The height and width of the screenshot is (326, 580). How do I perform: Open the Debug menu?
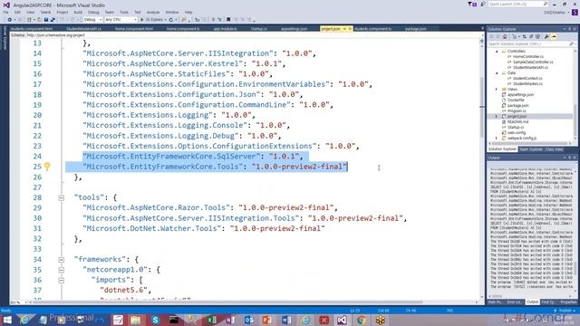point(93,12)
